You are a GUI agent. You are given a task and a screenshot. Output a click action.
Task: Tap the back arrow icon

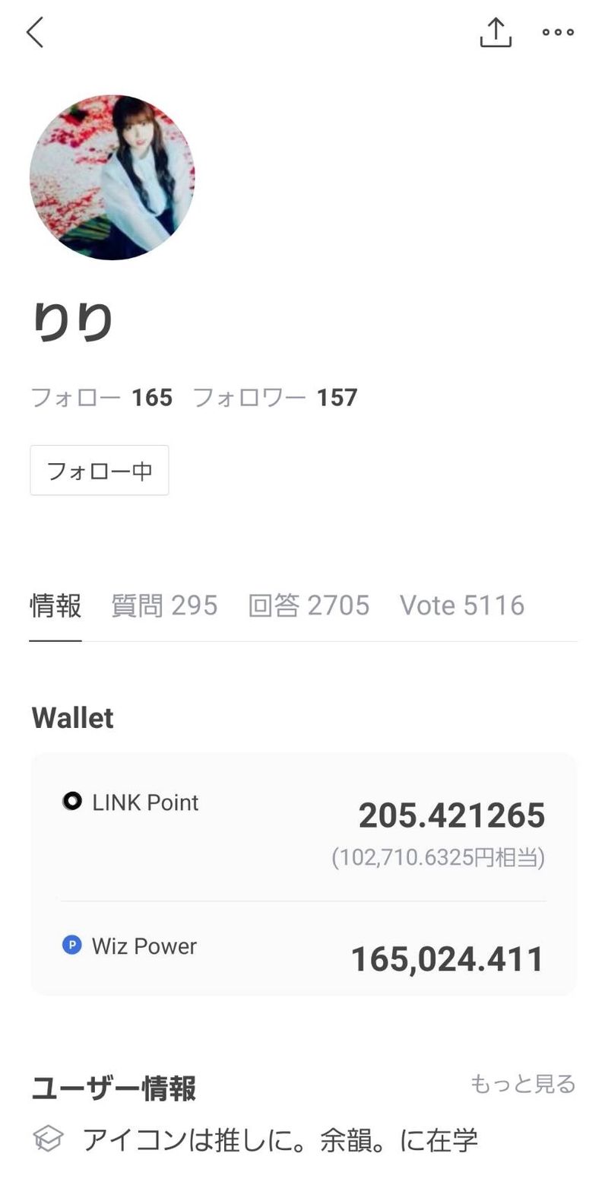[35, 33]
